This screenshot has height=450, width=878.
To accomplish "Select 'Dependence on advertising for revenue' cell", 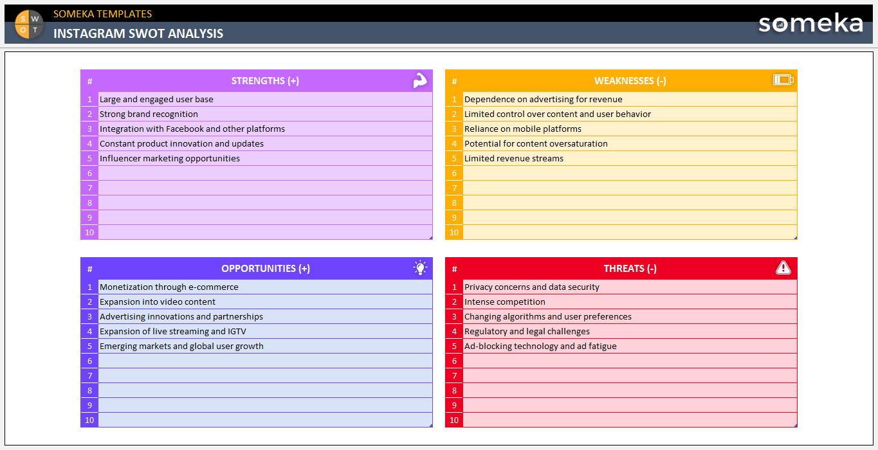I will (630, 100).
